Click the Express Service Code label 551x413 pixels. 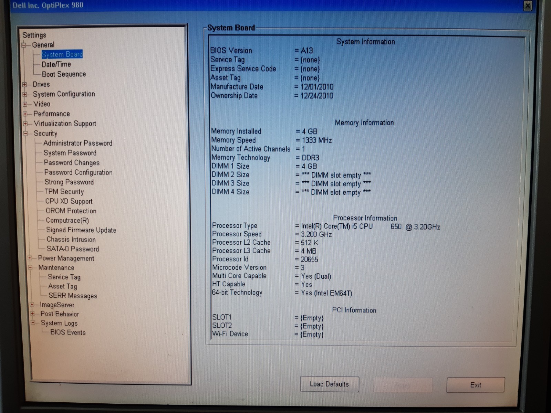click(243, 69)
